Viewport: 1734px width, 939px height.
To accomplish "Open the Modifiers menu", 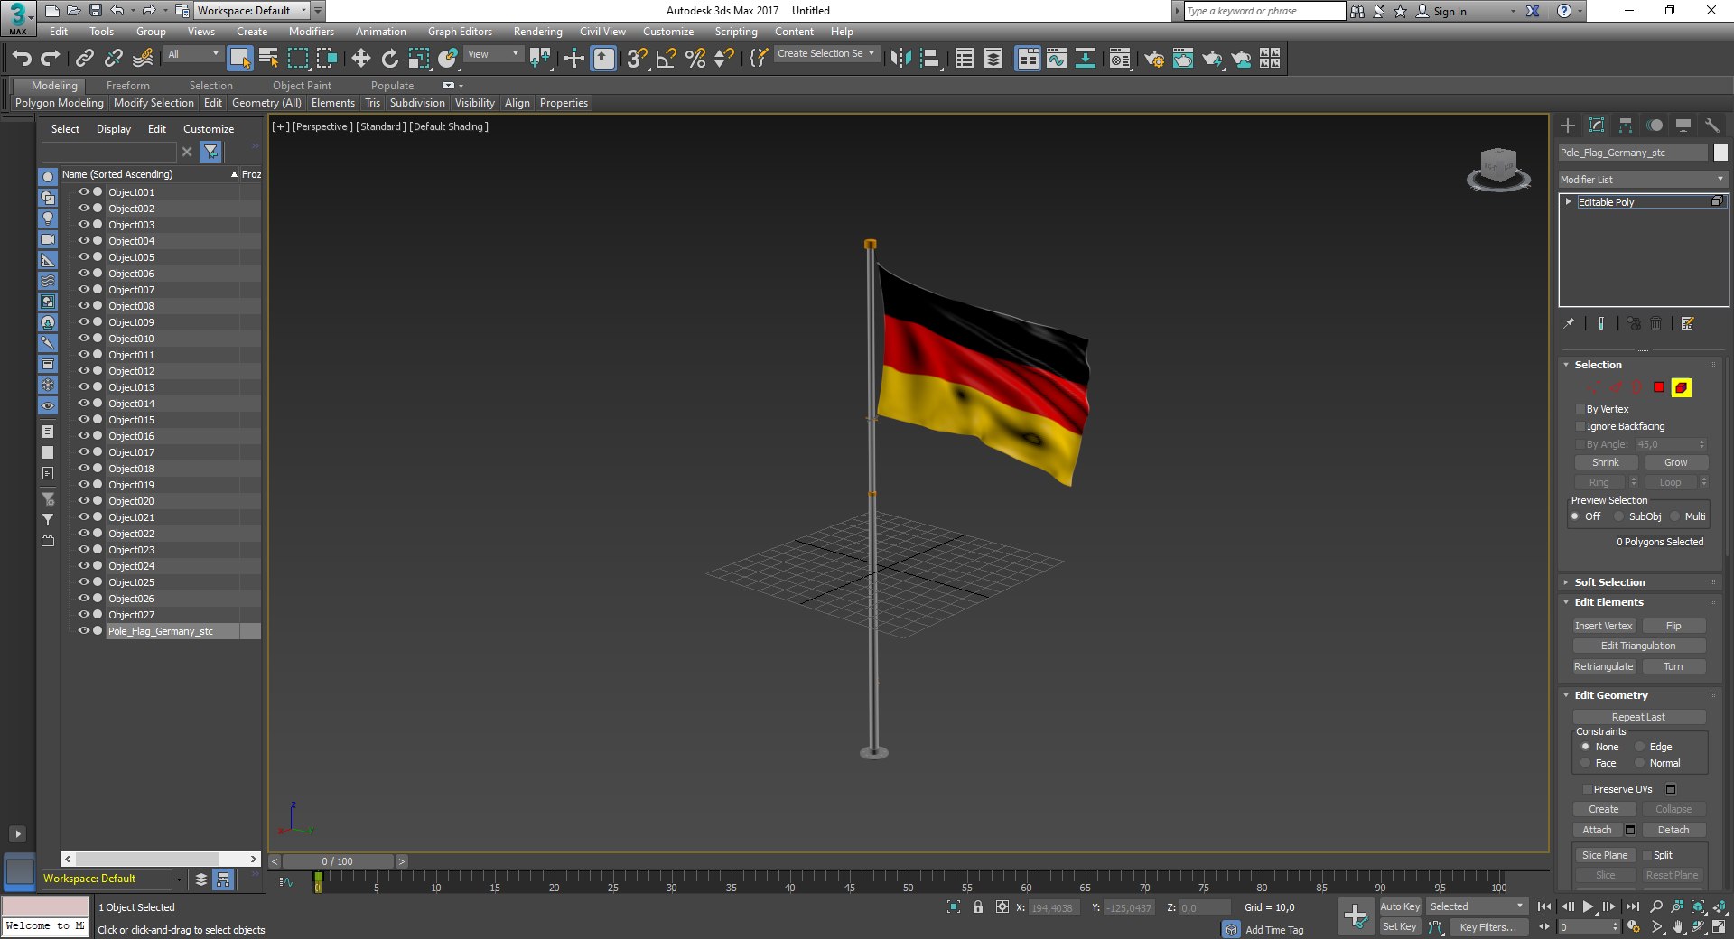I will 312,32.
